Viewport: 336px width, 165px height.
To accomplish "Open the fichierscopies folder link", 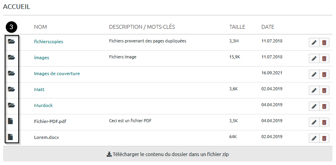I will (x=49, y=42).
